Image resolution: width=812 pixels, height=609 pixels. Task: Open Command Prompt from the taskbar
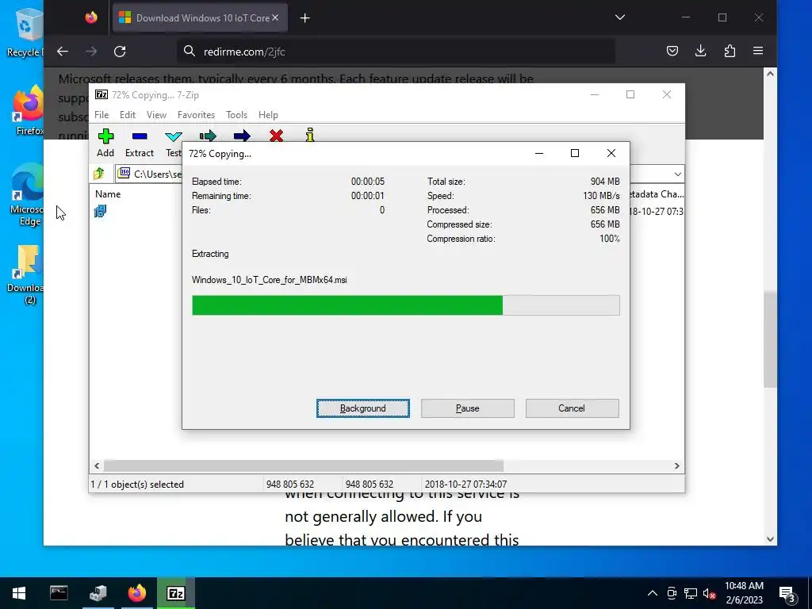click(59, 593)
